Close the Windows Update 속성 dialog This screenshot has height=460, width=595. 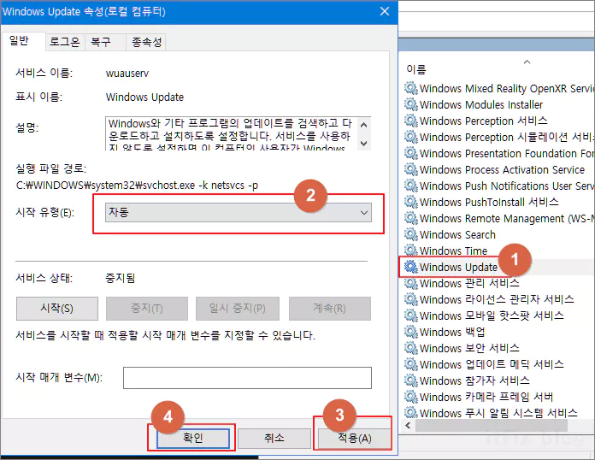(x=385, y=11)
